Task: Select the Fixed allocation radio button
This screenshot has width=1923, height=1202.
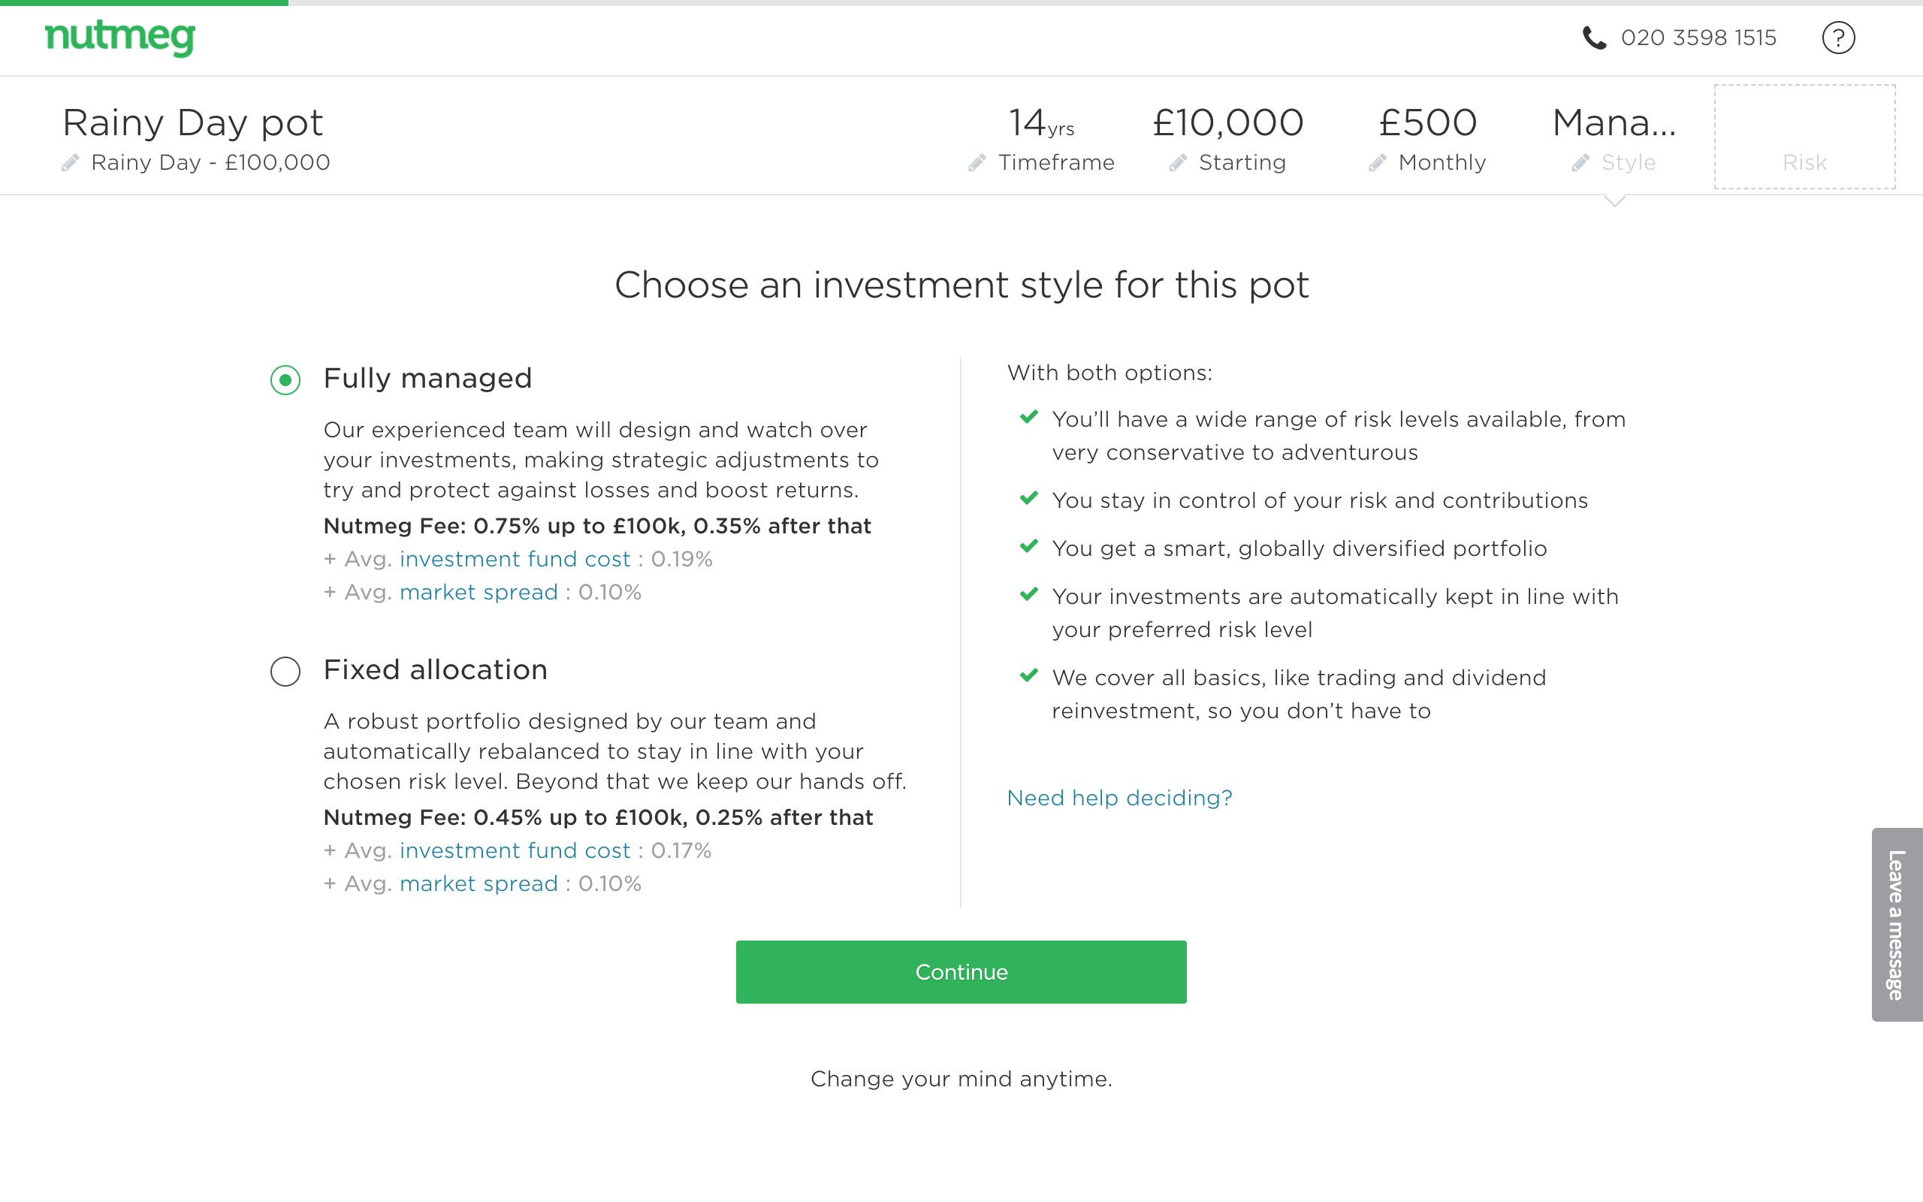Action: (285, 671)
